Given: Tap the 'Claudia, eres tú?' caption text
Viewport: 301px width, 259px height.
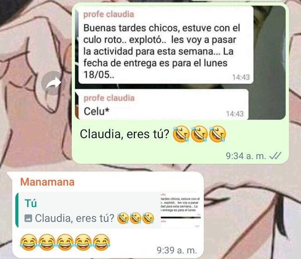Looking at the screenshot, I should 125,134.
